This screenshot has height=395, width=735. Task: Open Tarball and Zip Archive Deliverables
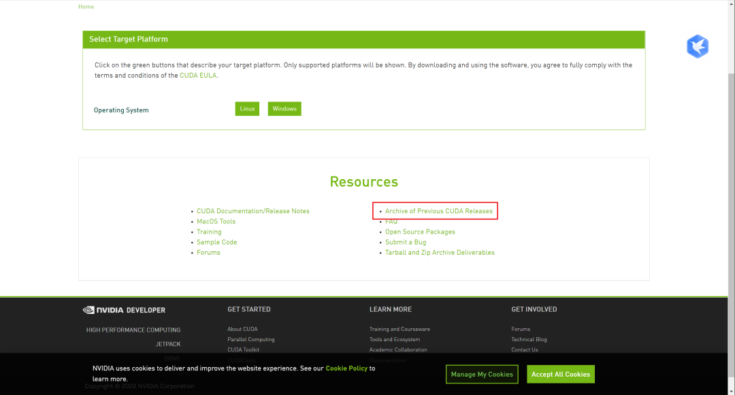[440, 253]
